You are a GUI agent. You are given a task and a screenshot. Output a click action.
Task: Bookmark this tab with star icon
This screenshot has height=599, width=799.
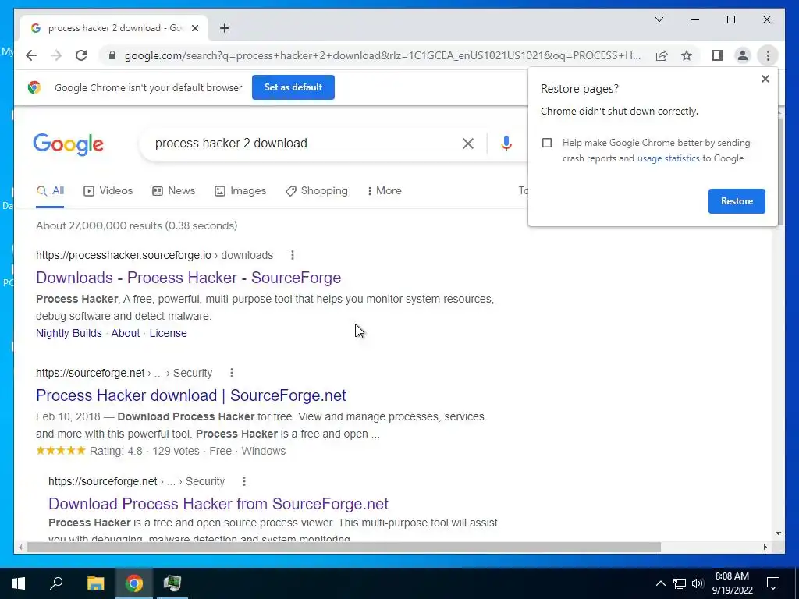pyautogui.click(x=687, y=55)
